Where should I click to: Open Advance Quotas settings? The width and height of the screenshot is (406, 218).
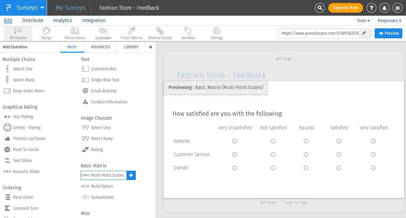pyautogui.click(x=160, y=33)
